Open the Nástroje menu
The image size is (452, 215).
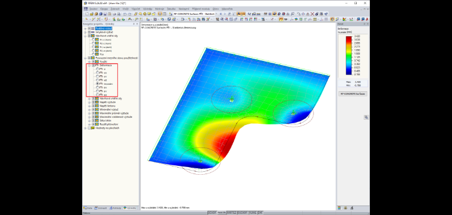coord(160,9)
